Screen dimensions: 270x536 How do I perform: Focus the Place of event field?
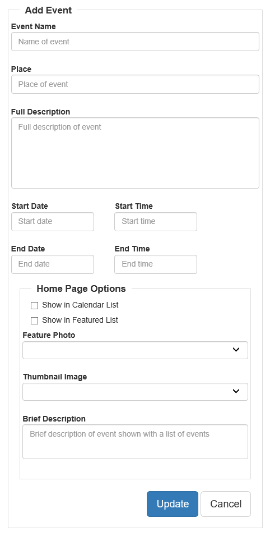[135, 84]
